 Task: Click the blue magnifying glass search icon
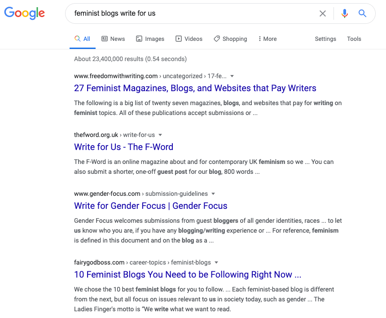362,13
